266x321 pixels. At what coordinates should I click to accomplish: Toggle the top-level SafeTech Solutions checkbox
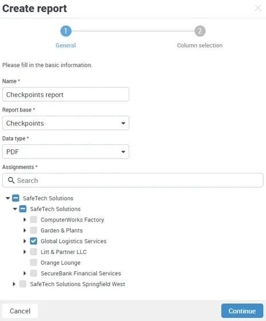coord(16,198)
